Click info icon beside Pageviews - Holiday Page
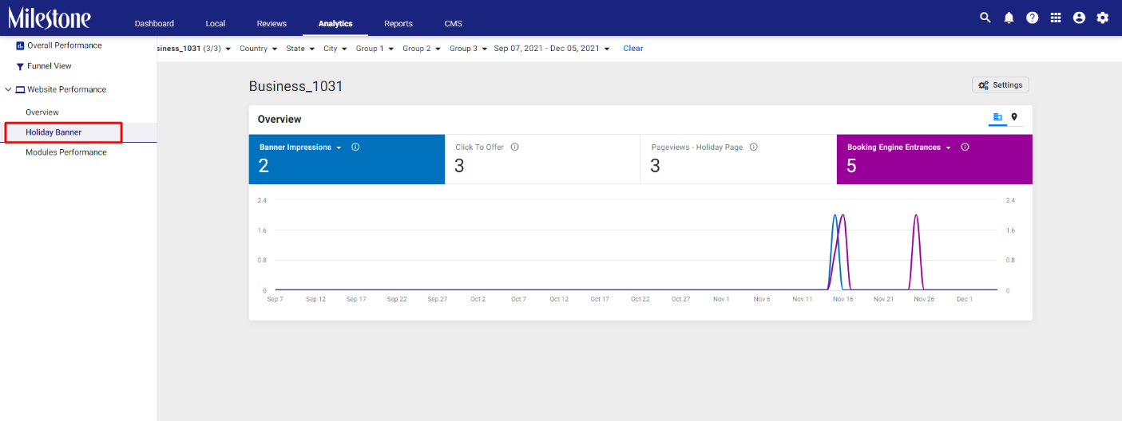The width and height of the screenshot is (1122, 421). [754, 147]
